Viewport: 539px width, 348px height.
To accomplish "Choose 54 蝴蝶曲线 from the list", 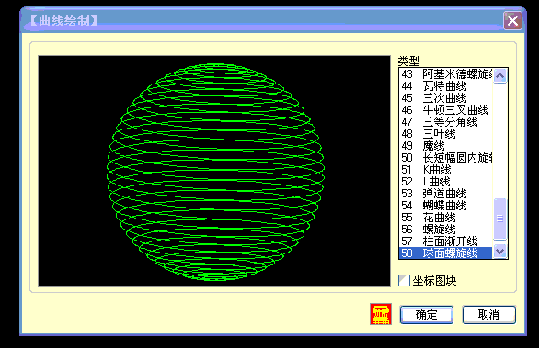I will 446,206.
